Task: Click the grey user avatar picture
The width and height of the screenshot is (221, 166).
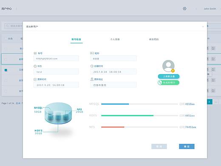Action: tap(168, 66)
